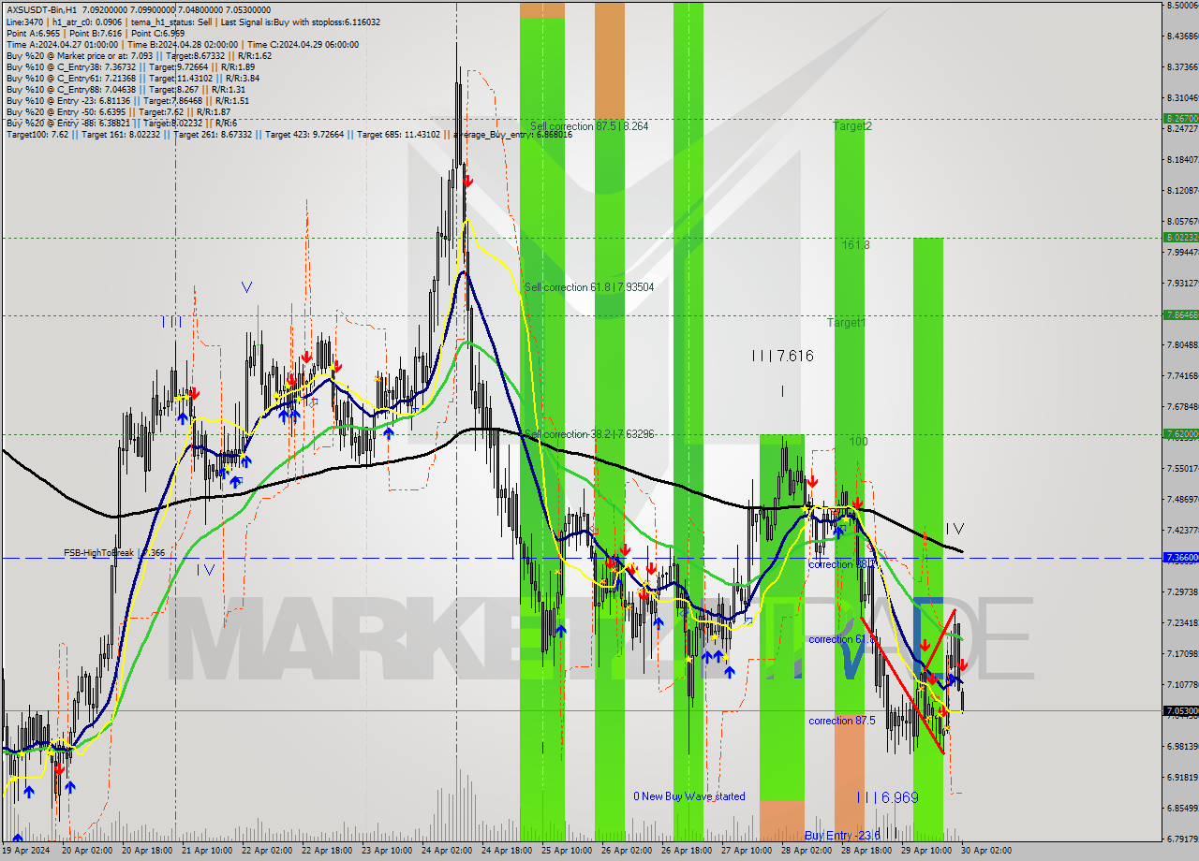1199x861 pixels.
Task: Select the 'Target2' label
Action: pos(852,125)
